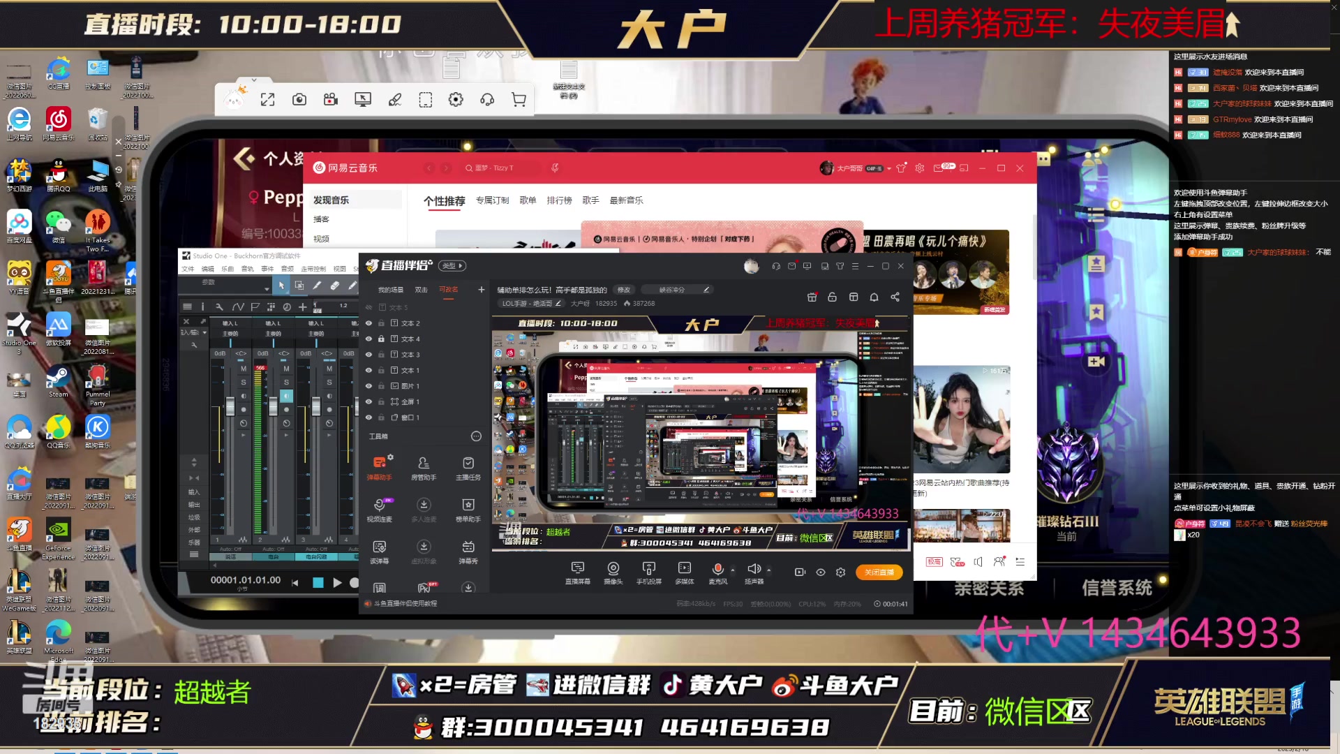Expand microphone options arrow beside 麦克风
The height and width of the screenshot is (754, 1340).
(733, 570)
